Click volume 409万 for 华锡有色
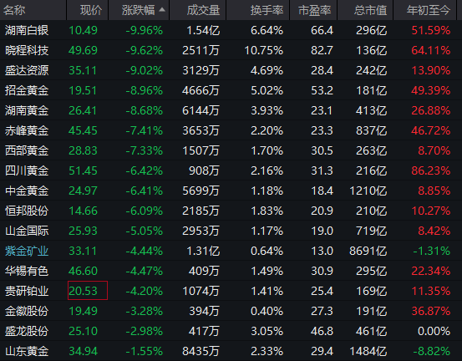This screenshot has height=361, width=462. (204, 271)
